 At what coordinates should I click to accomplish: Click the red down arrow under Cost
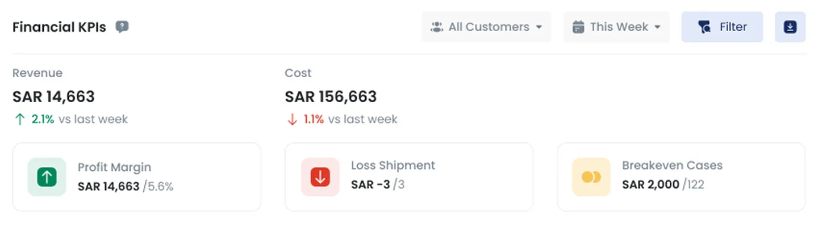click(293, 119)
